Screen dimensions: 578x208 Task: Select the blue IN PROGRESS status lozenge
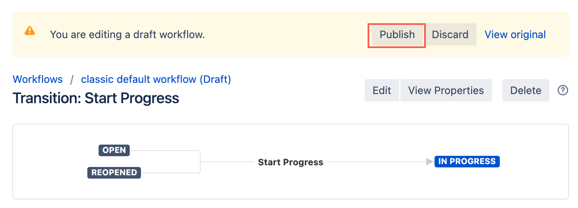467,161
